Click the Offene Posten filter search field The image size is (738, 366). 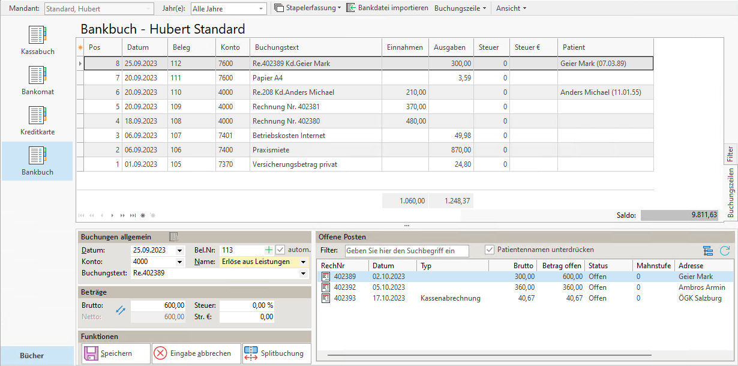407,251
